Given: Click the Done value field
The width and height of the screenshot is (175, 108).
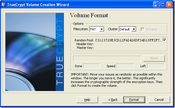Looking at the screenshot, I should 92,66.
